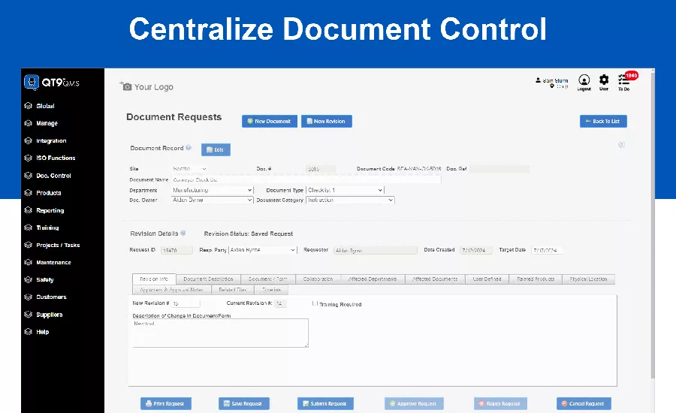Click the New Revision # field
Viewport: 676px width, 413px height.
point(186,303)
